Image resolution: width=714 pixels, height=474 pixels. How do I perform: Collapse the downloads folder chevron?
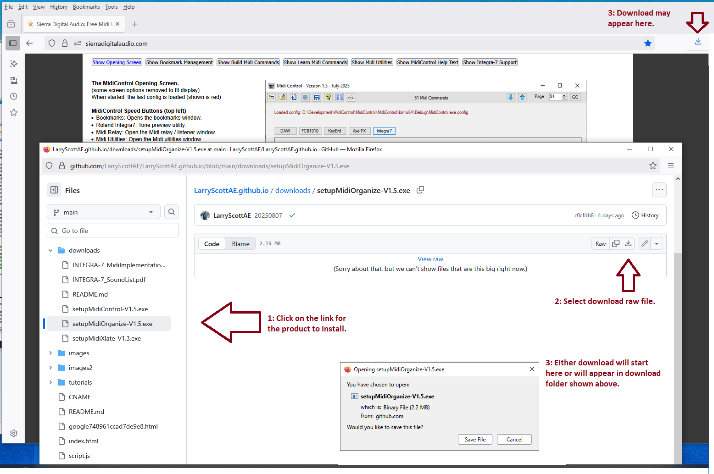coord(50,250)
